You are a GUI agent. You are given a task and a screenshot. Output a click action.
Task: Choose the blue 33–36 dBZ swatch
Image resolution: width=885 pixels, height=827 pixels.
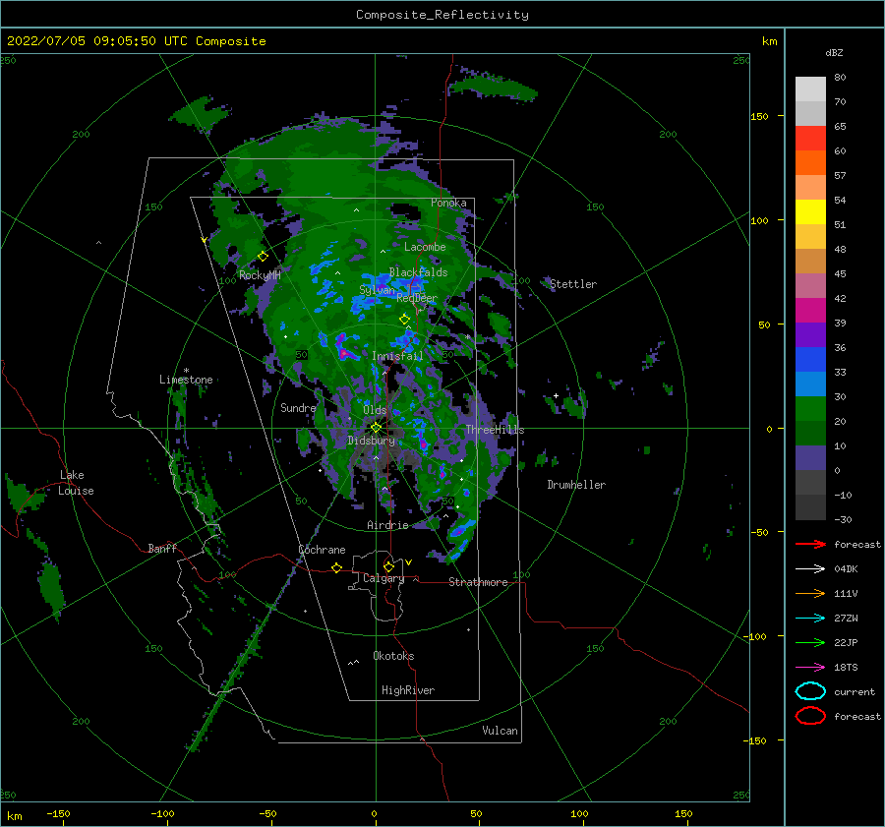click(x=810, y=359)
